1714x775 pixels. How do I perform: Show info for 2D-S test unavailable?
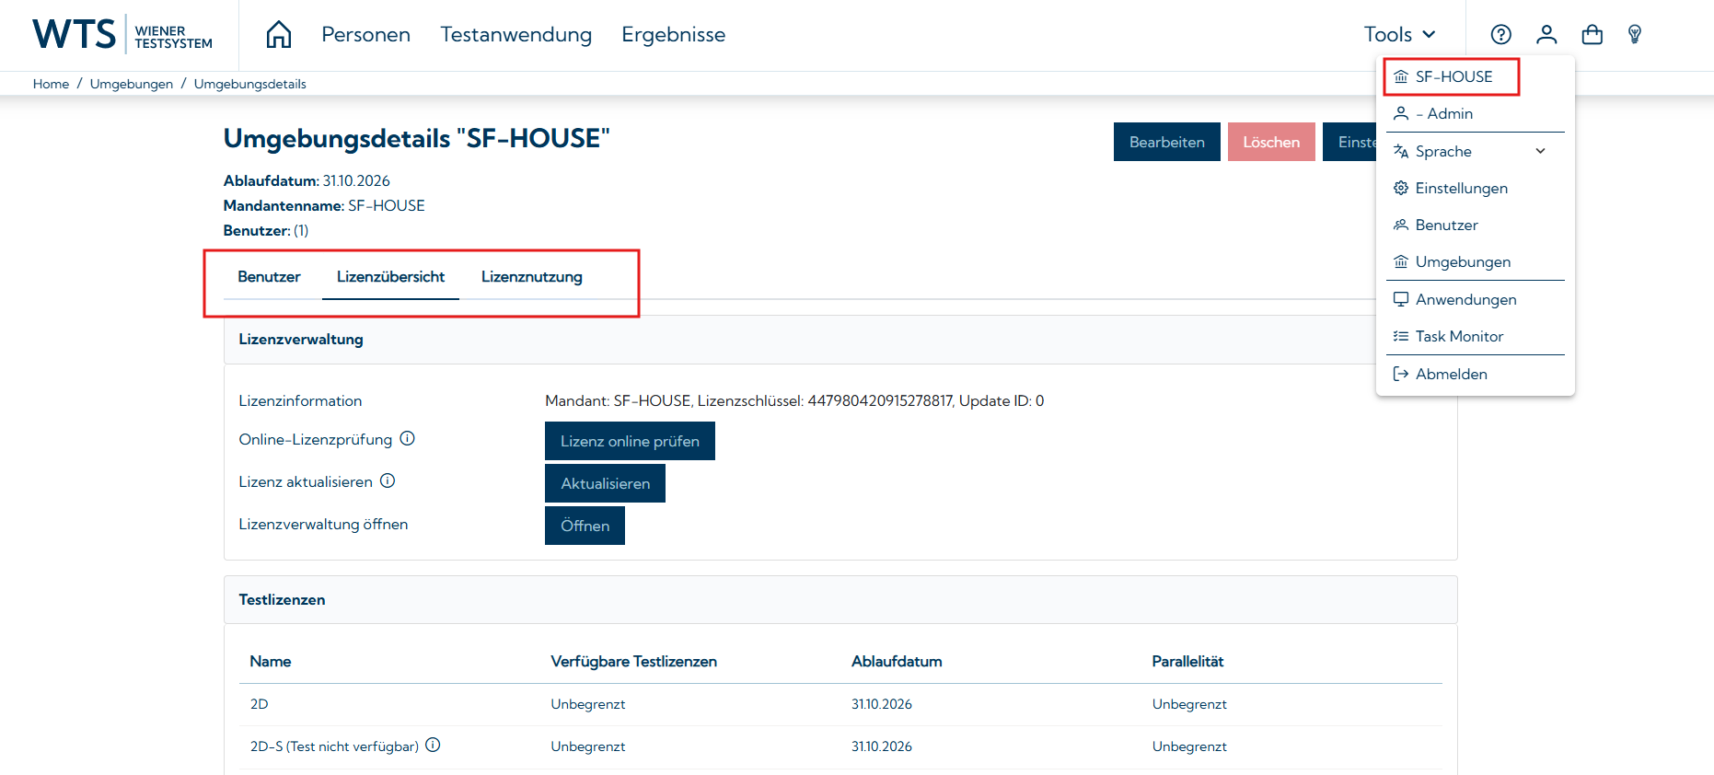pos(433,746)
